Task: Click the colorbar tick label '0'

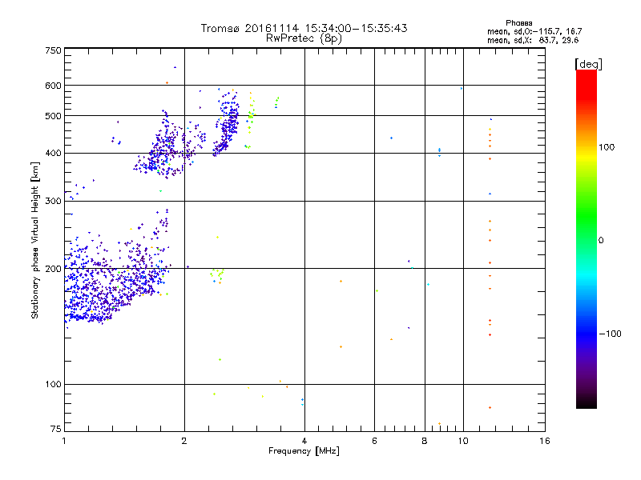Action: click(601, 241)
